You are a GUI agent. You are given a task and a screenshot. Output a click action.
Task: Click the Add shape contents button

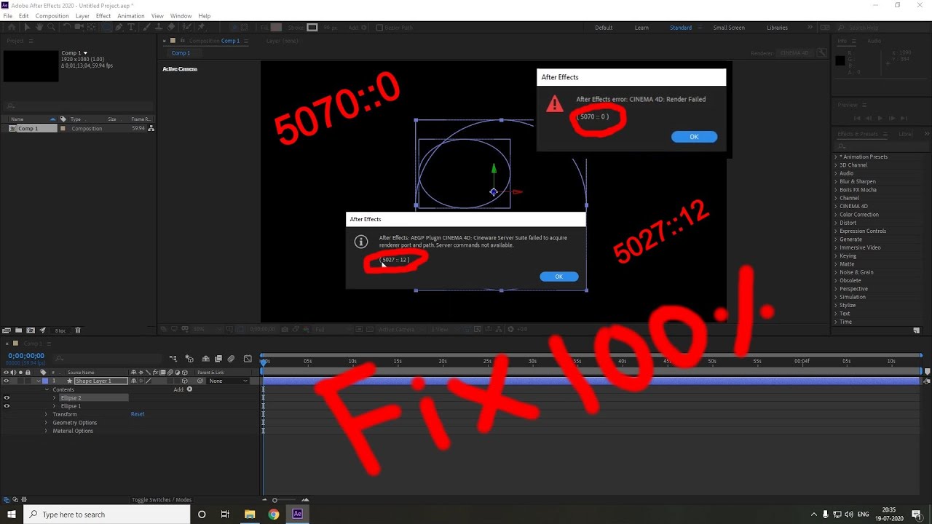[x=189, y=389]
